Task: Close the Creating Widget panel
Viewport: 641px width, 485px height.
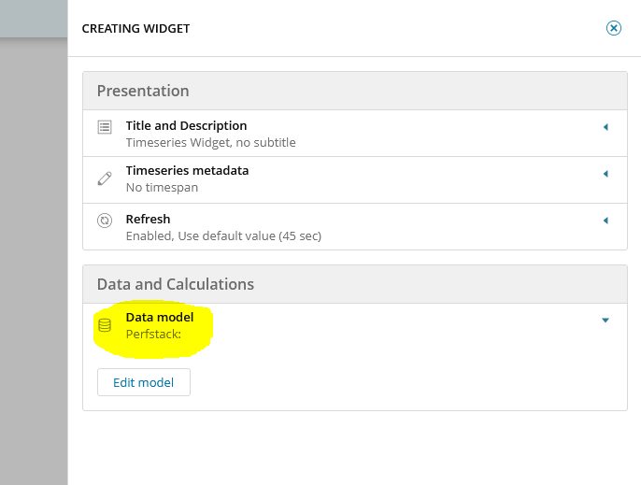Action: pos(614,28)
